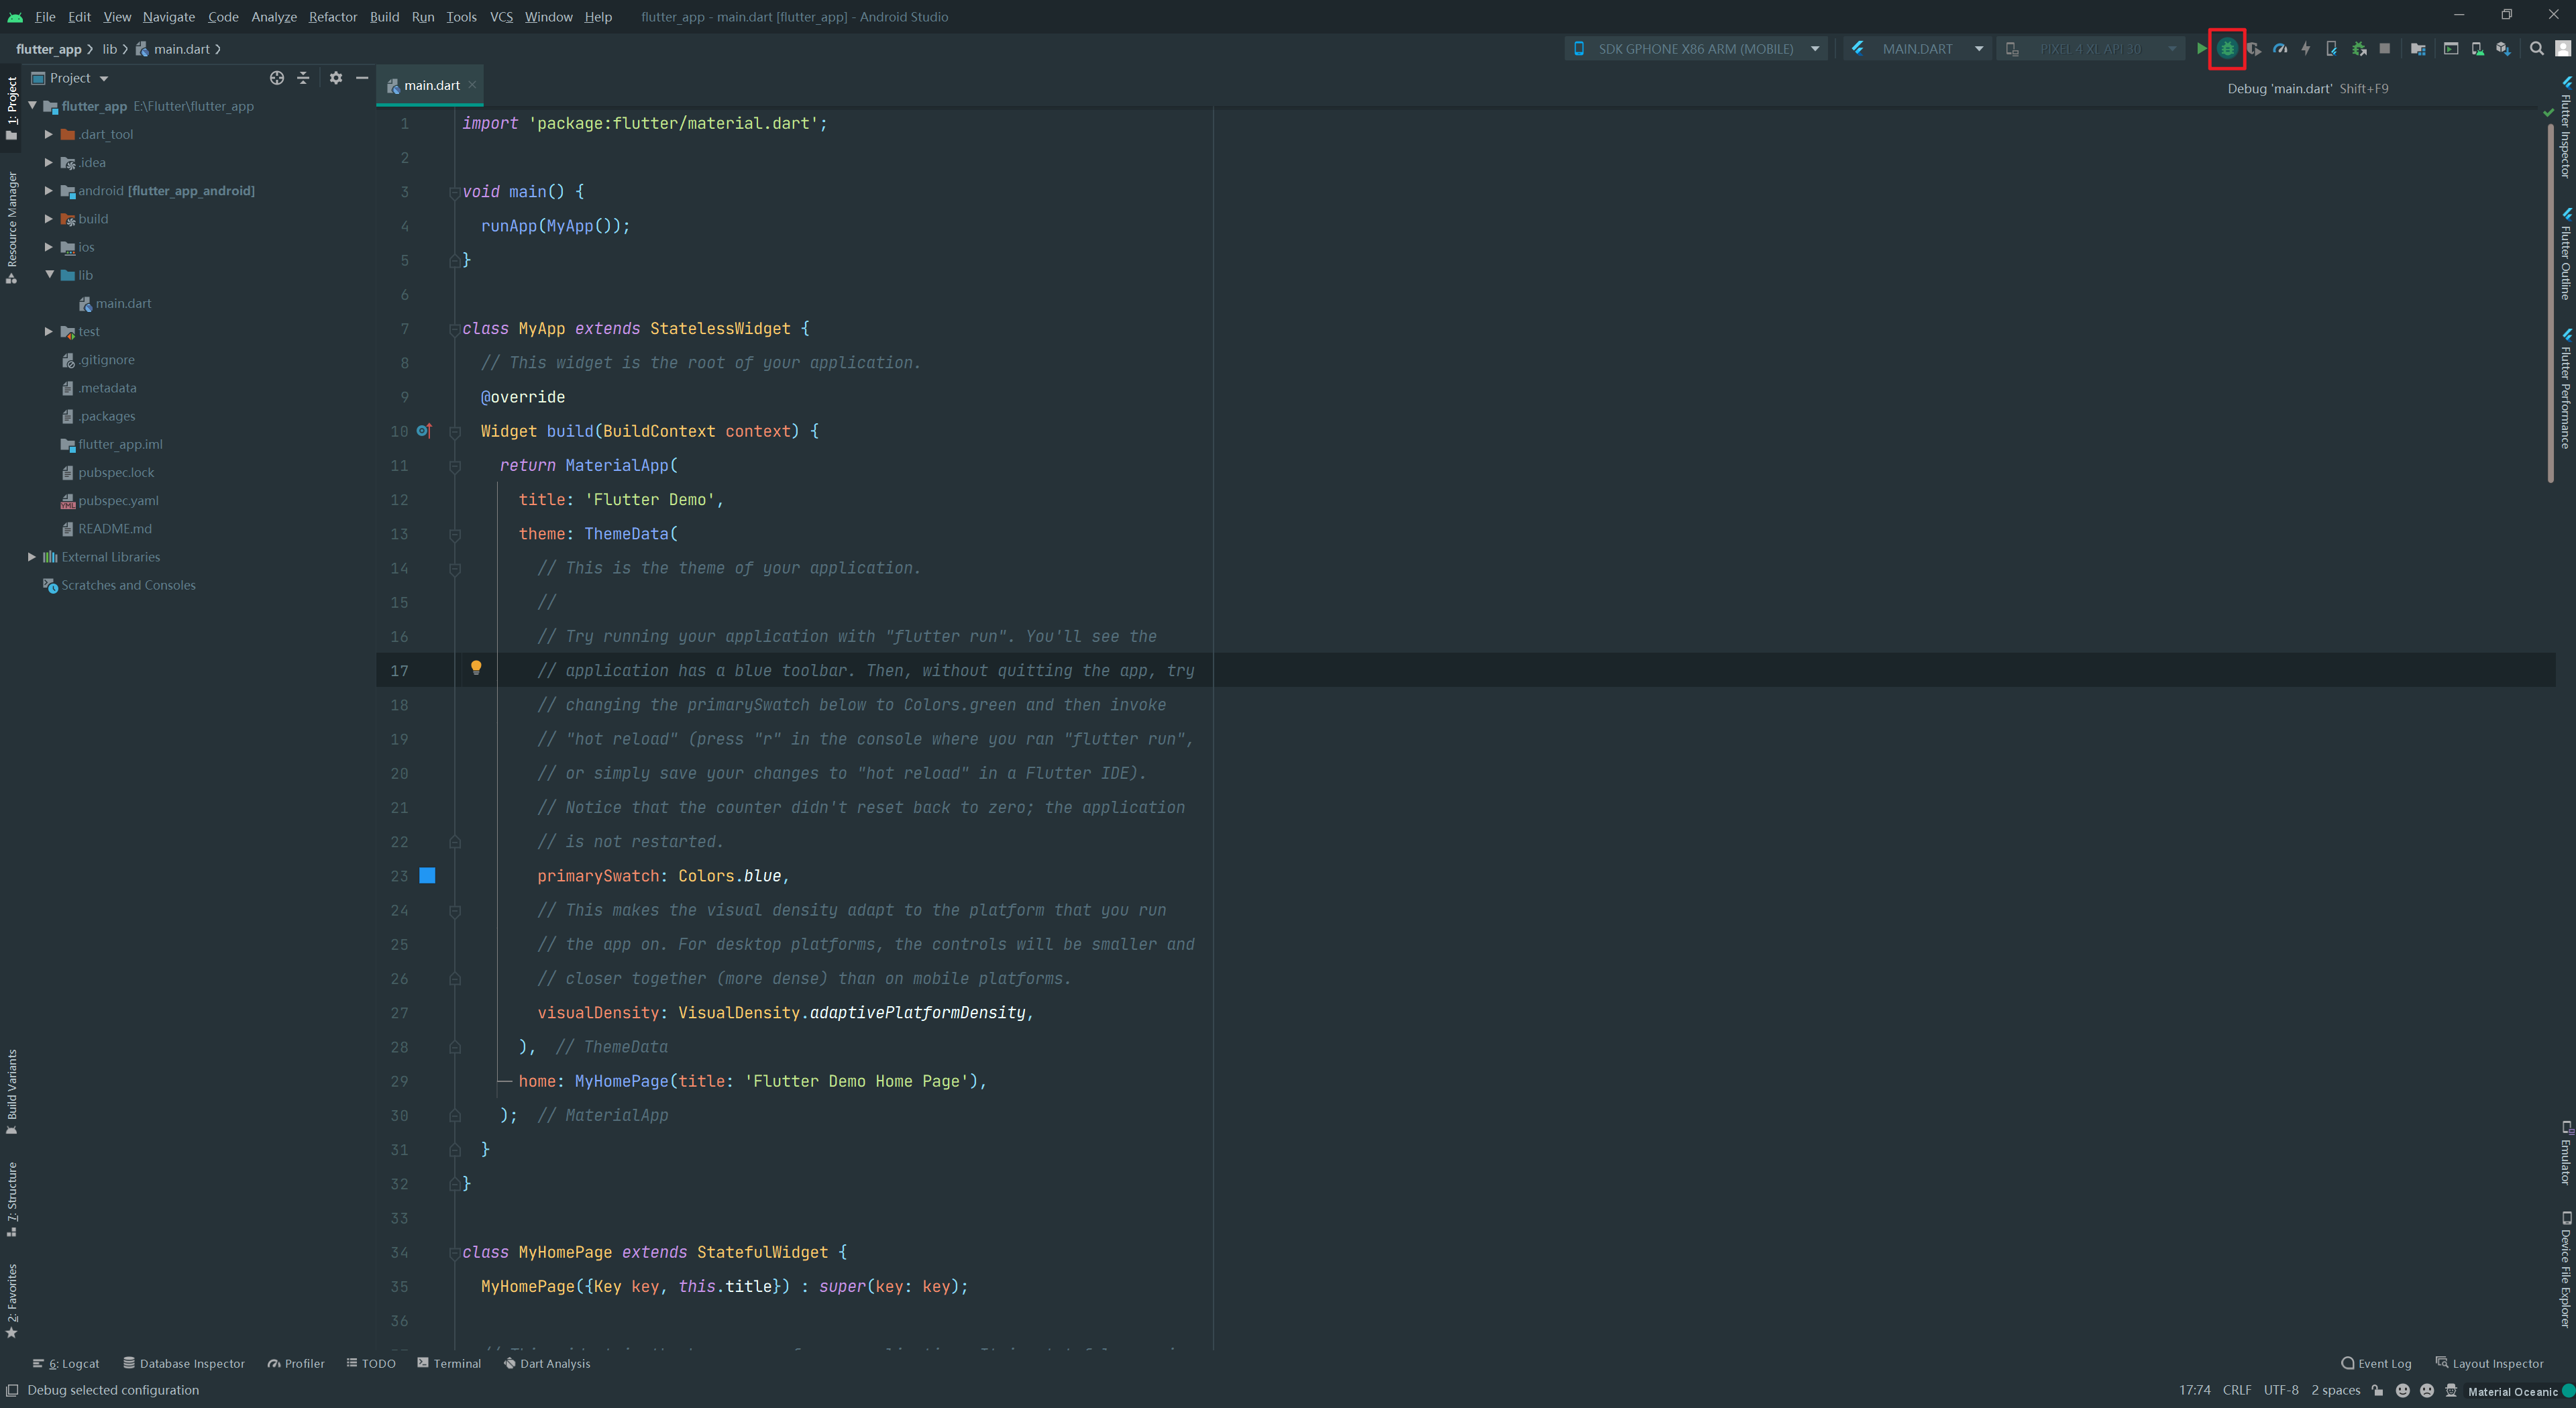Click Collapse All icon in Project panel

303,78
